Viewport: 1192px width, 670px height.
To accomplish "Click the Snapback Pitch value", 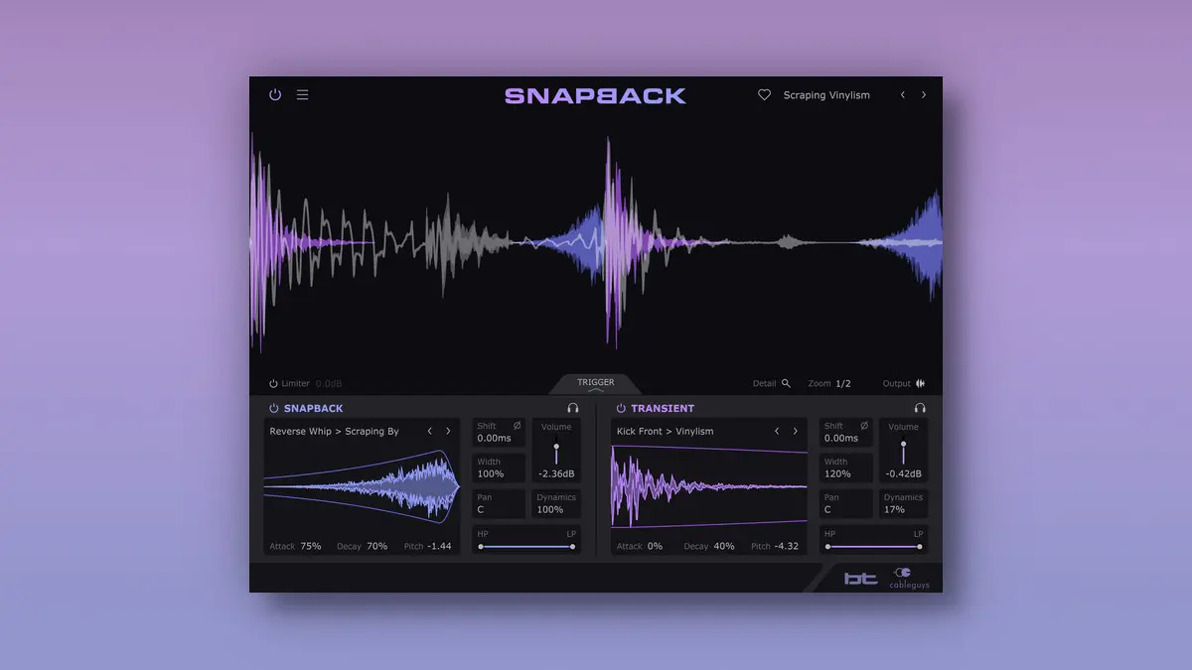I will coord(439,546).
